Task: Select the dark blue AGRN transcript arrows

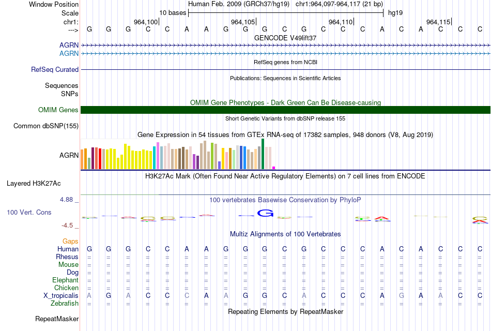Action: [285, 46]
